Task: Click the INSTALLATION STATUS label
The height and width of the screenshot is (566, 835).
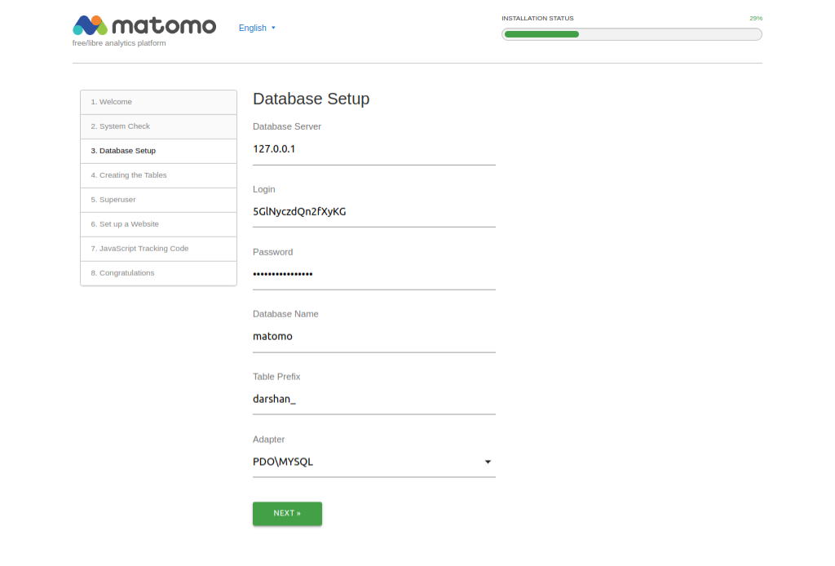Action: coord(537,18)
